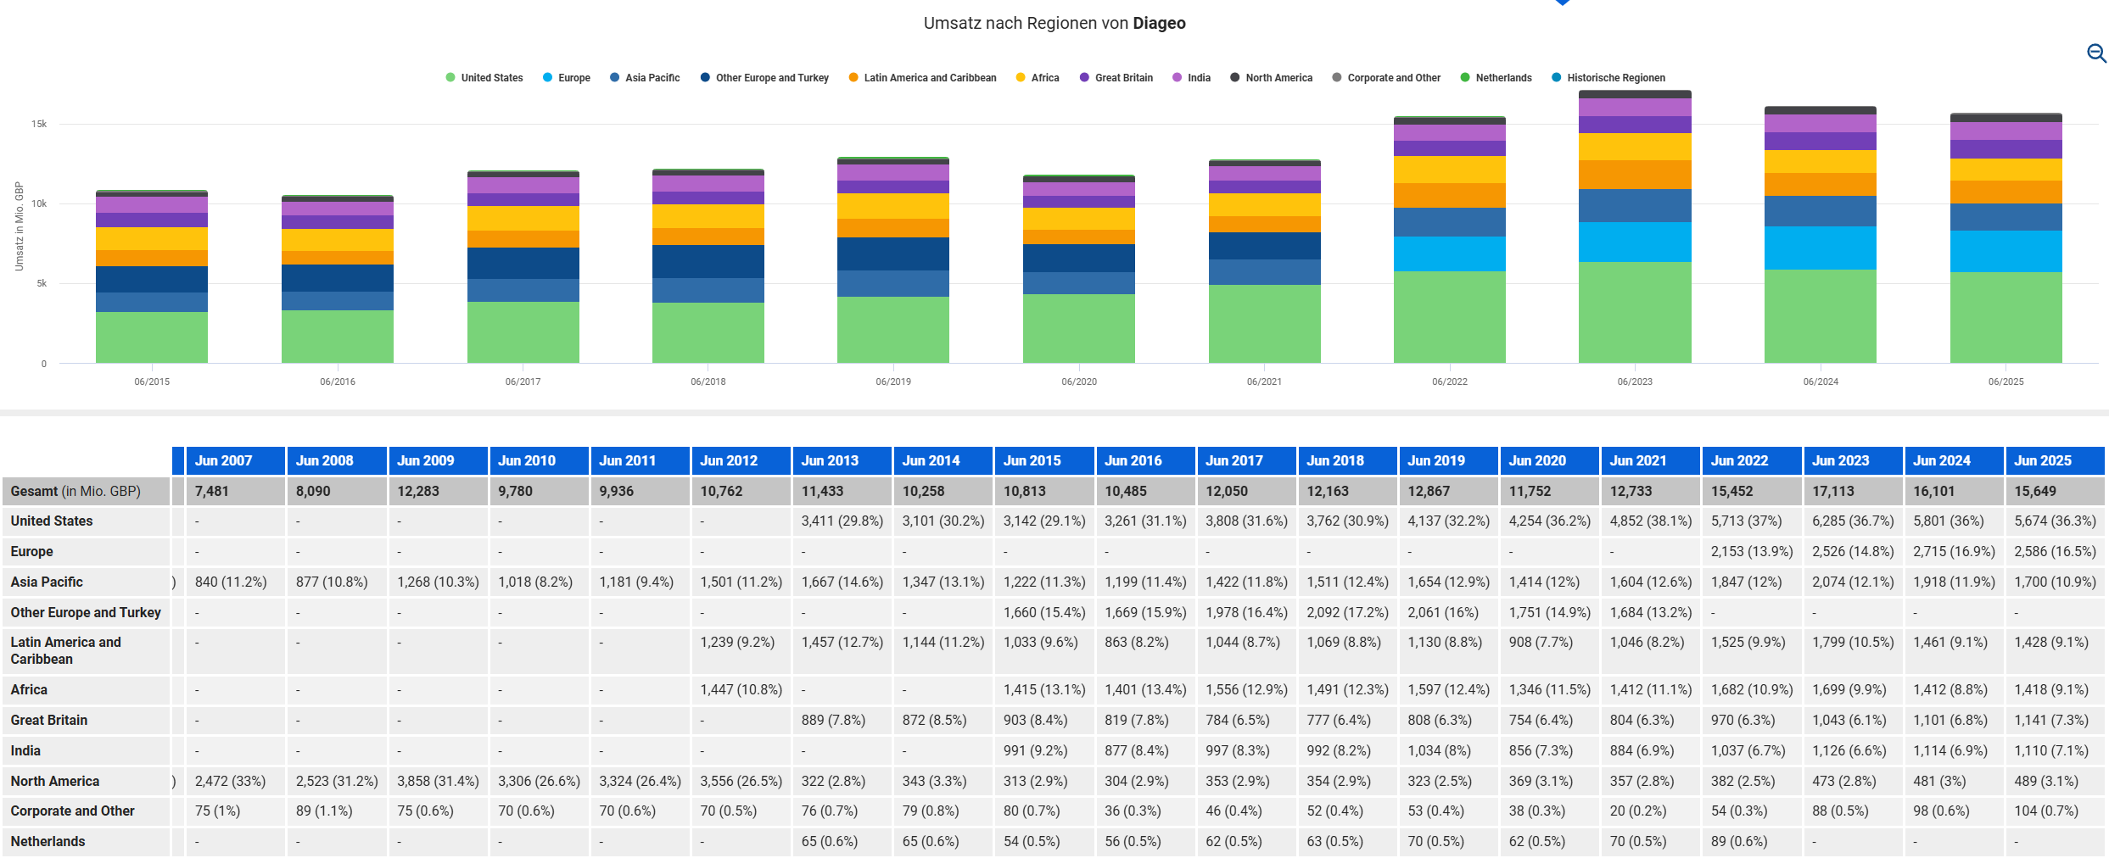Select the Jun 2007 column header

[223, 460]
